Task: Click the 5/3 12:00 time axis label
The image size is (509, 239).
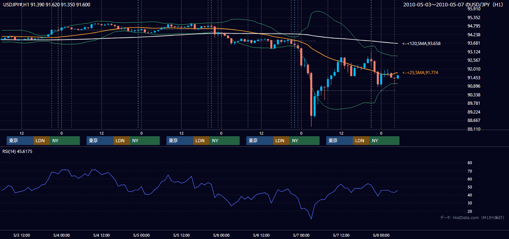Action: pyautogui.click(x=22, y=235)
